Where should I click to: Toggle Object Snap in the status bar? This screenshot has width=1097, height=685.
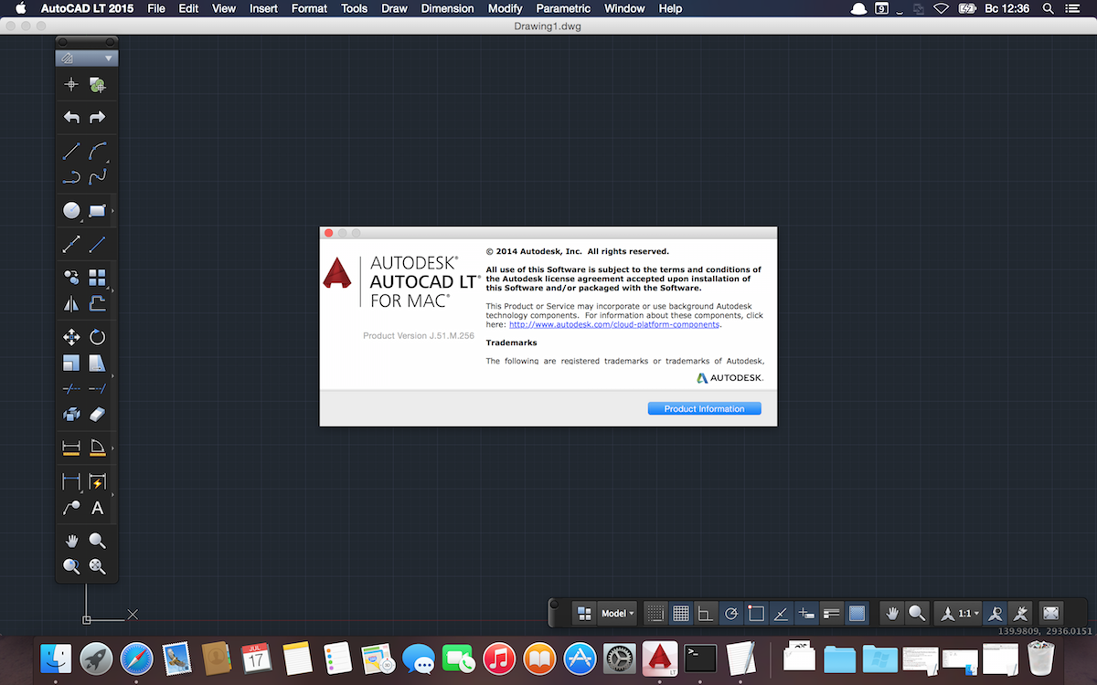click(756, 614)
